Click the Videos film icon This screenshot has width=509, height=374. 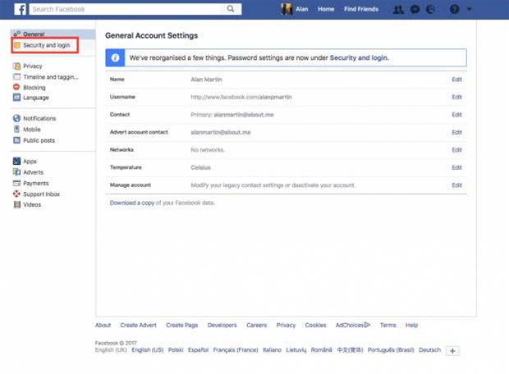(x=17, y=205)
